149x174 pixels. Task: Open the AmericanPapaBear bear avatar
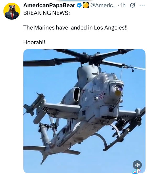(12, 11)
